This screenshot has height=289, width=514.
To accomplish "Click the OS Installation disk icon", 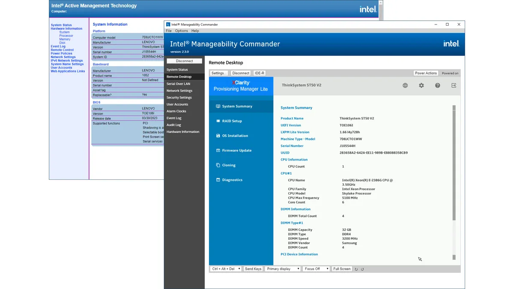I will click(218, 136).
